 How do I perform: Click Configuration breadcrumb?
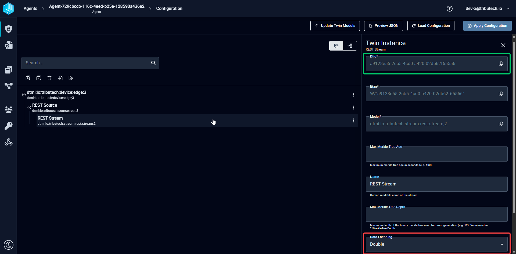pyautogui.click(x=169, y=9)
